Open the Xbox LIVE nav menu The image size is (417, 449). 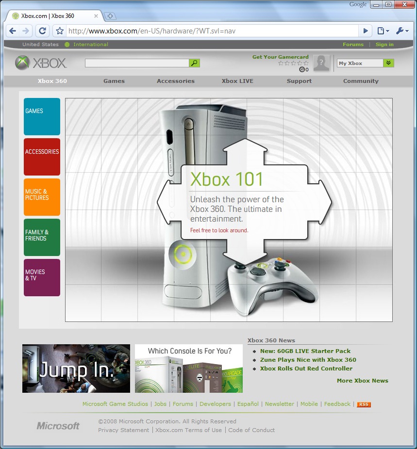[237, 81]
